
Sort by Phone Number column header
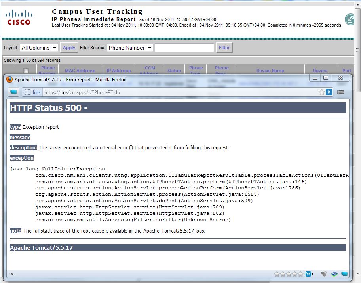pyautogui.click(x=47, y=70)
